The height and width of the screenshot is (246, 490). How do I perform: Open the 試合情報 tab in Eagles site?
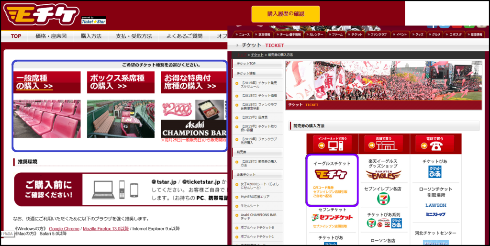pyautogui.click(x=264, y=34)
